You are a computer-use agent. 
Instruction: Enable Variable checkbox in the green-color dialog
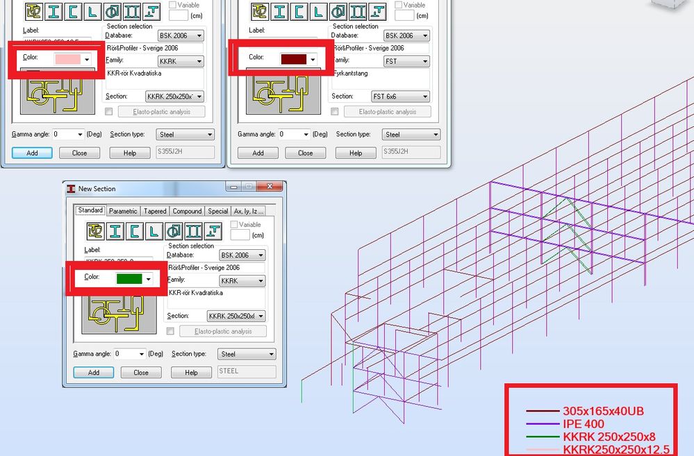[234, 224]
